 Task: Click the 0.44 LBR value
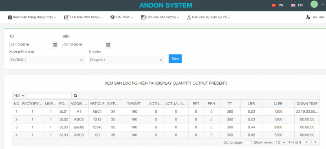251,127
